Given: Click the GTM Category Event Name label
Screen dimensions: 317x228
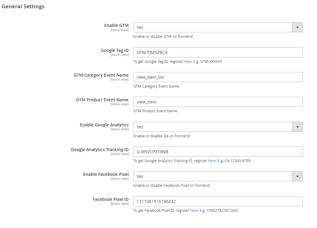Looking at the screenshot, I should click(x=101, y=75).
